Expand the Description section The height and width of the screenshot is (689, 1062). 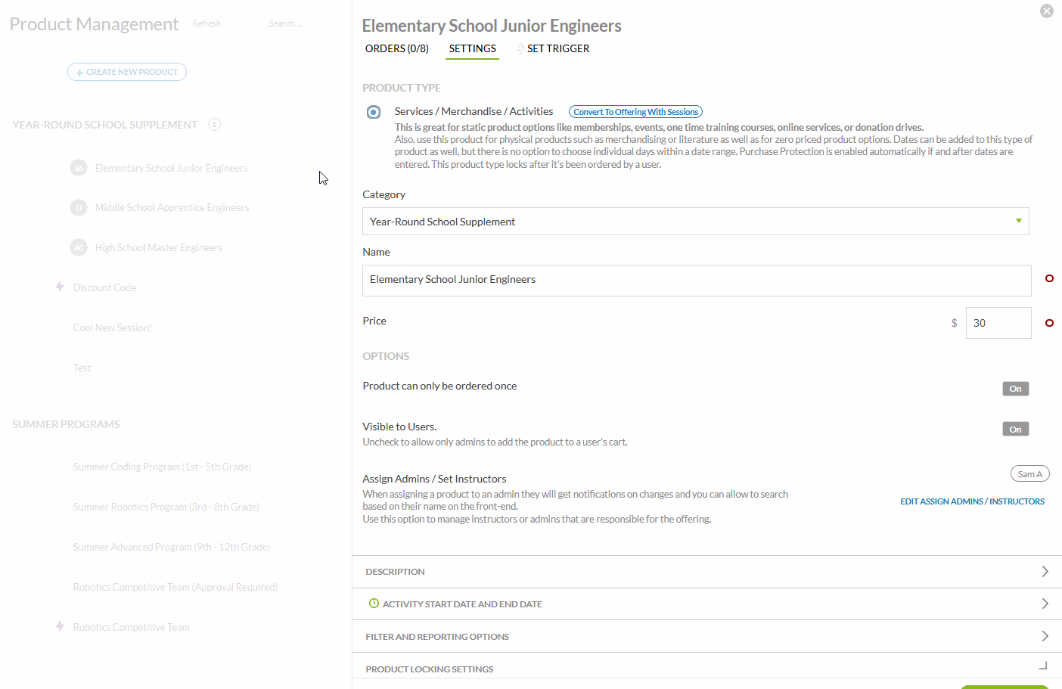coord(706,572)
